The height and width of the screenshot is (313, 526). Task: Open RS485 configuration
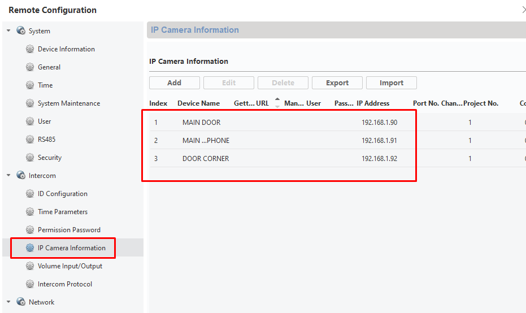coord(46,139)
